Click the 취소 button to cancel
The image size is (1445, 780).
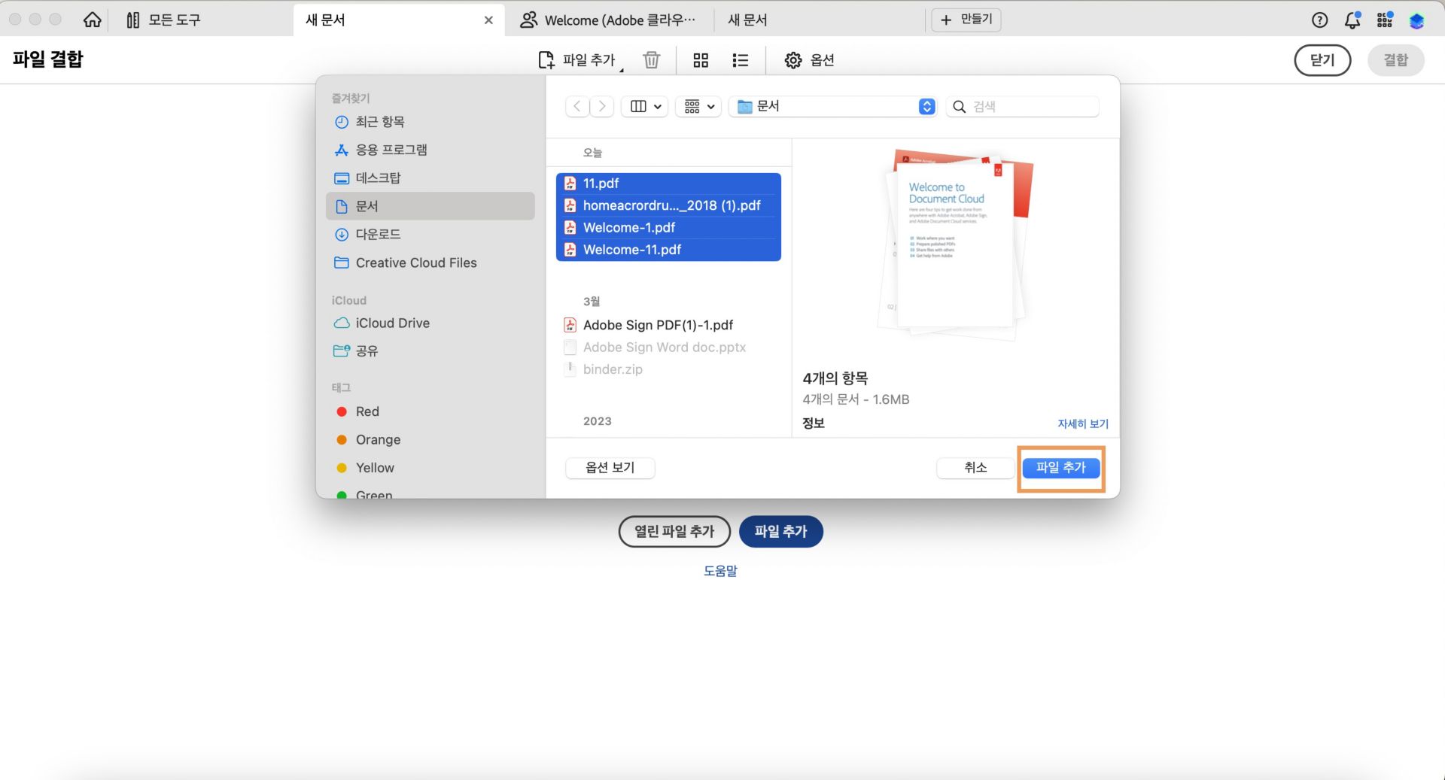975,467
